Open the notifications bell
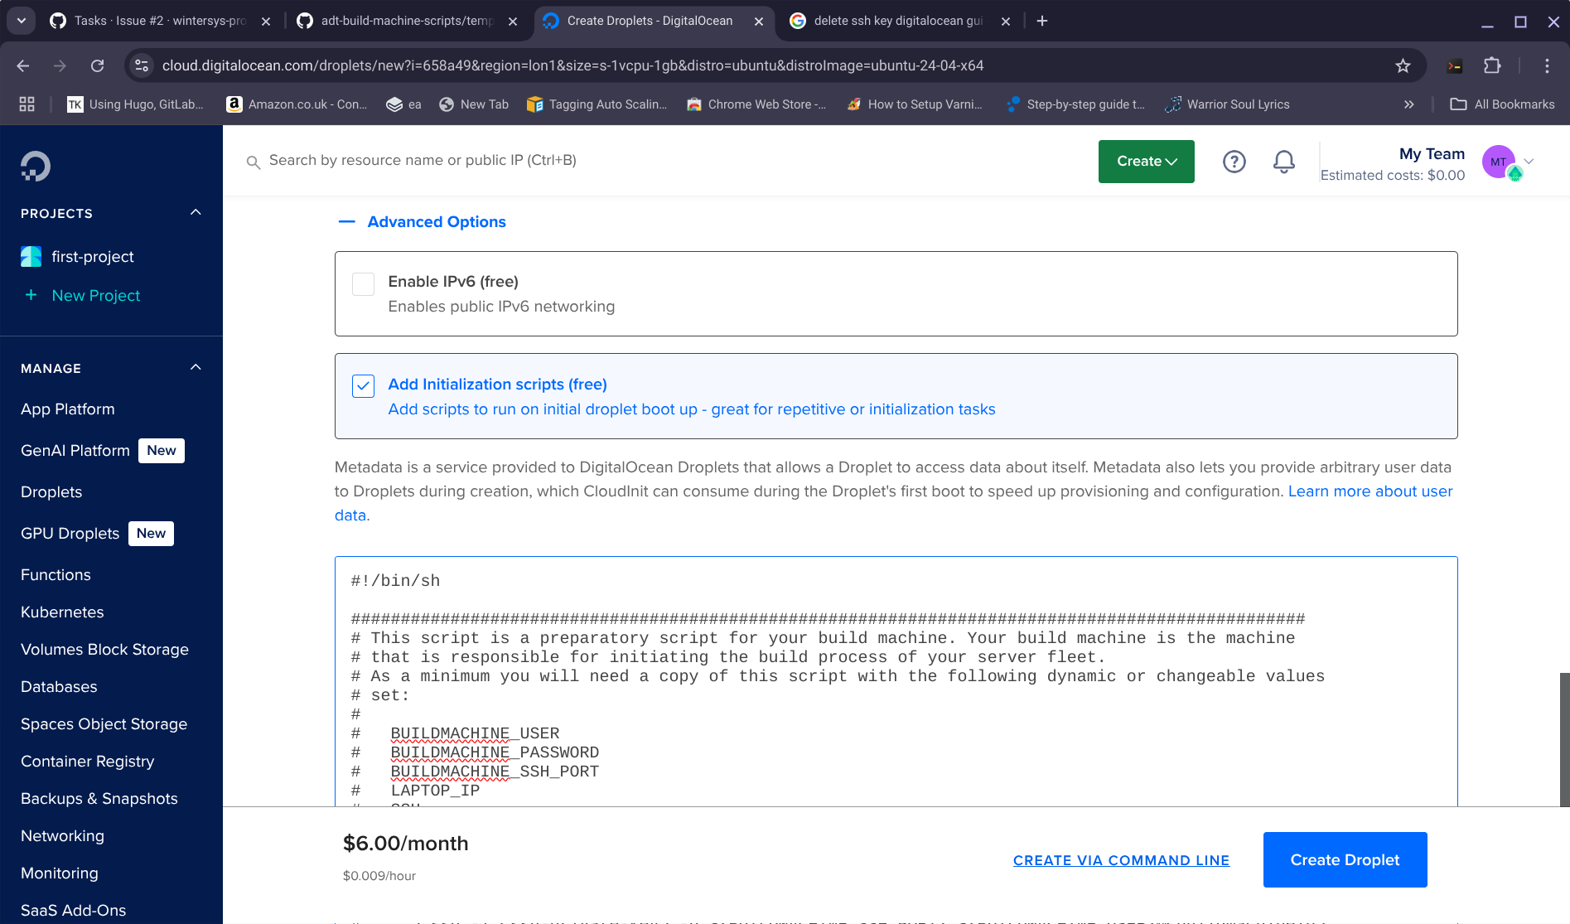This screenshot has height=924, width=1570. pyautogui.click(x=1283, y=162)
